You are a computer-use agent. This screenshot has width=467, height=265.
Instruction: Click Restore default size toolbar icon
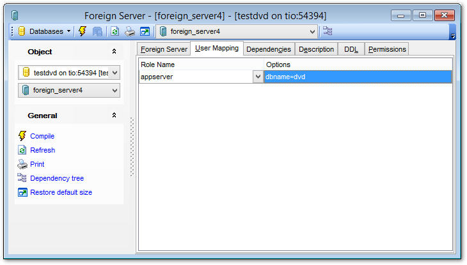145,31
